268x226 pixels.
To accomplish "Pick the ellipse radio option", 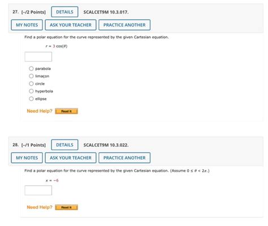I will tap(31, 99).
